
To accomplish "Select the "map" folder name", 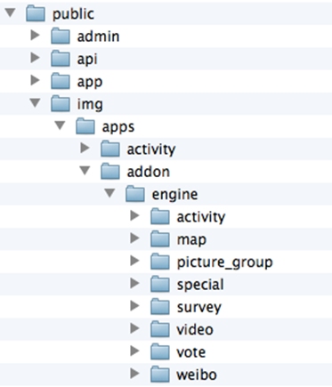I will point(191,240).
